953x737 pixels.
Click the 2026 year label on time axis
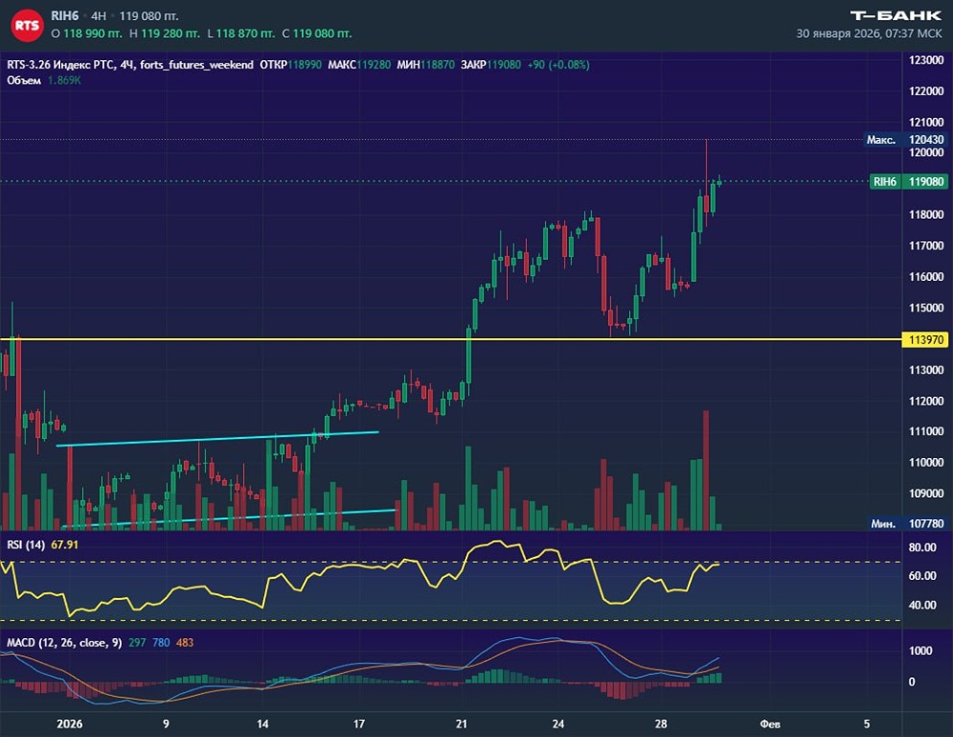[x=70, y=724]
